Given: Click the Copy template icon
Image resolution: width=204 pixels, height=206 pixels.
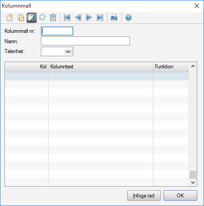Looking at the screenshot, I should coord(21,18).
